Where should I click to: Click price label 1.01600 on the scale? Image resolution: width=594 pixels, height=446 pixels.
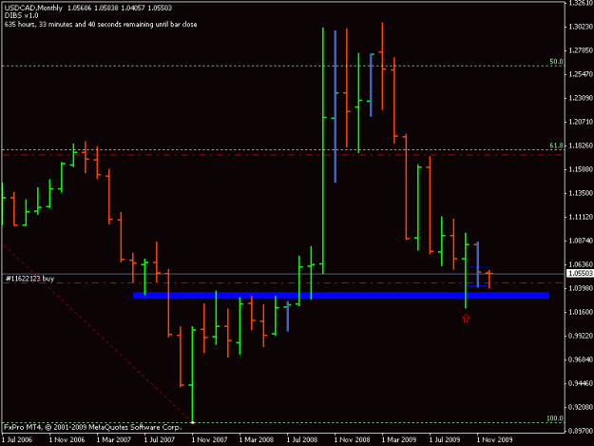(x=580, y=312)
